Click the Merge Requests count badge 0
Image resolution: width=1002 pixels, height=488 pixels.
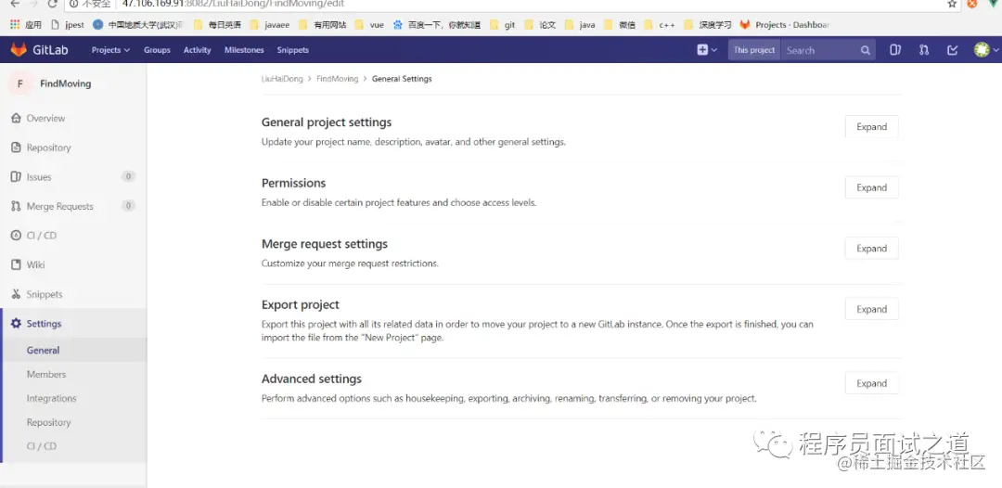click(128, 206)
